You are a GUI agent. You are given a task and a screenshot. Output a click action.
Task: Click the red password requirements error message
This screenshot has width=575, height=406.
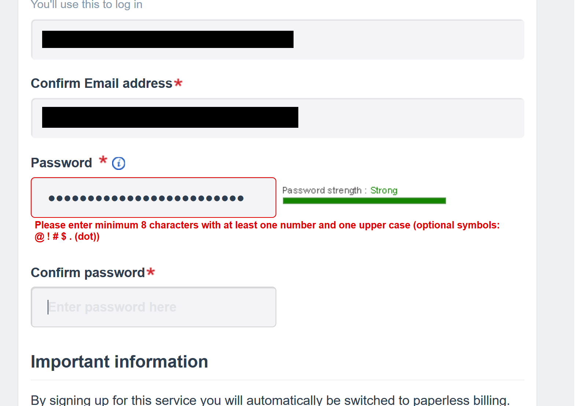click(267, 225)
